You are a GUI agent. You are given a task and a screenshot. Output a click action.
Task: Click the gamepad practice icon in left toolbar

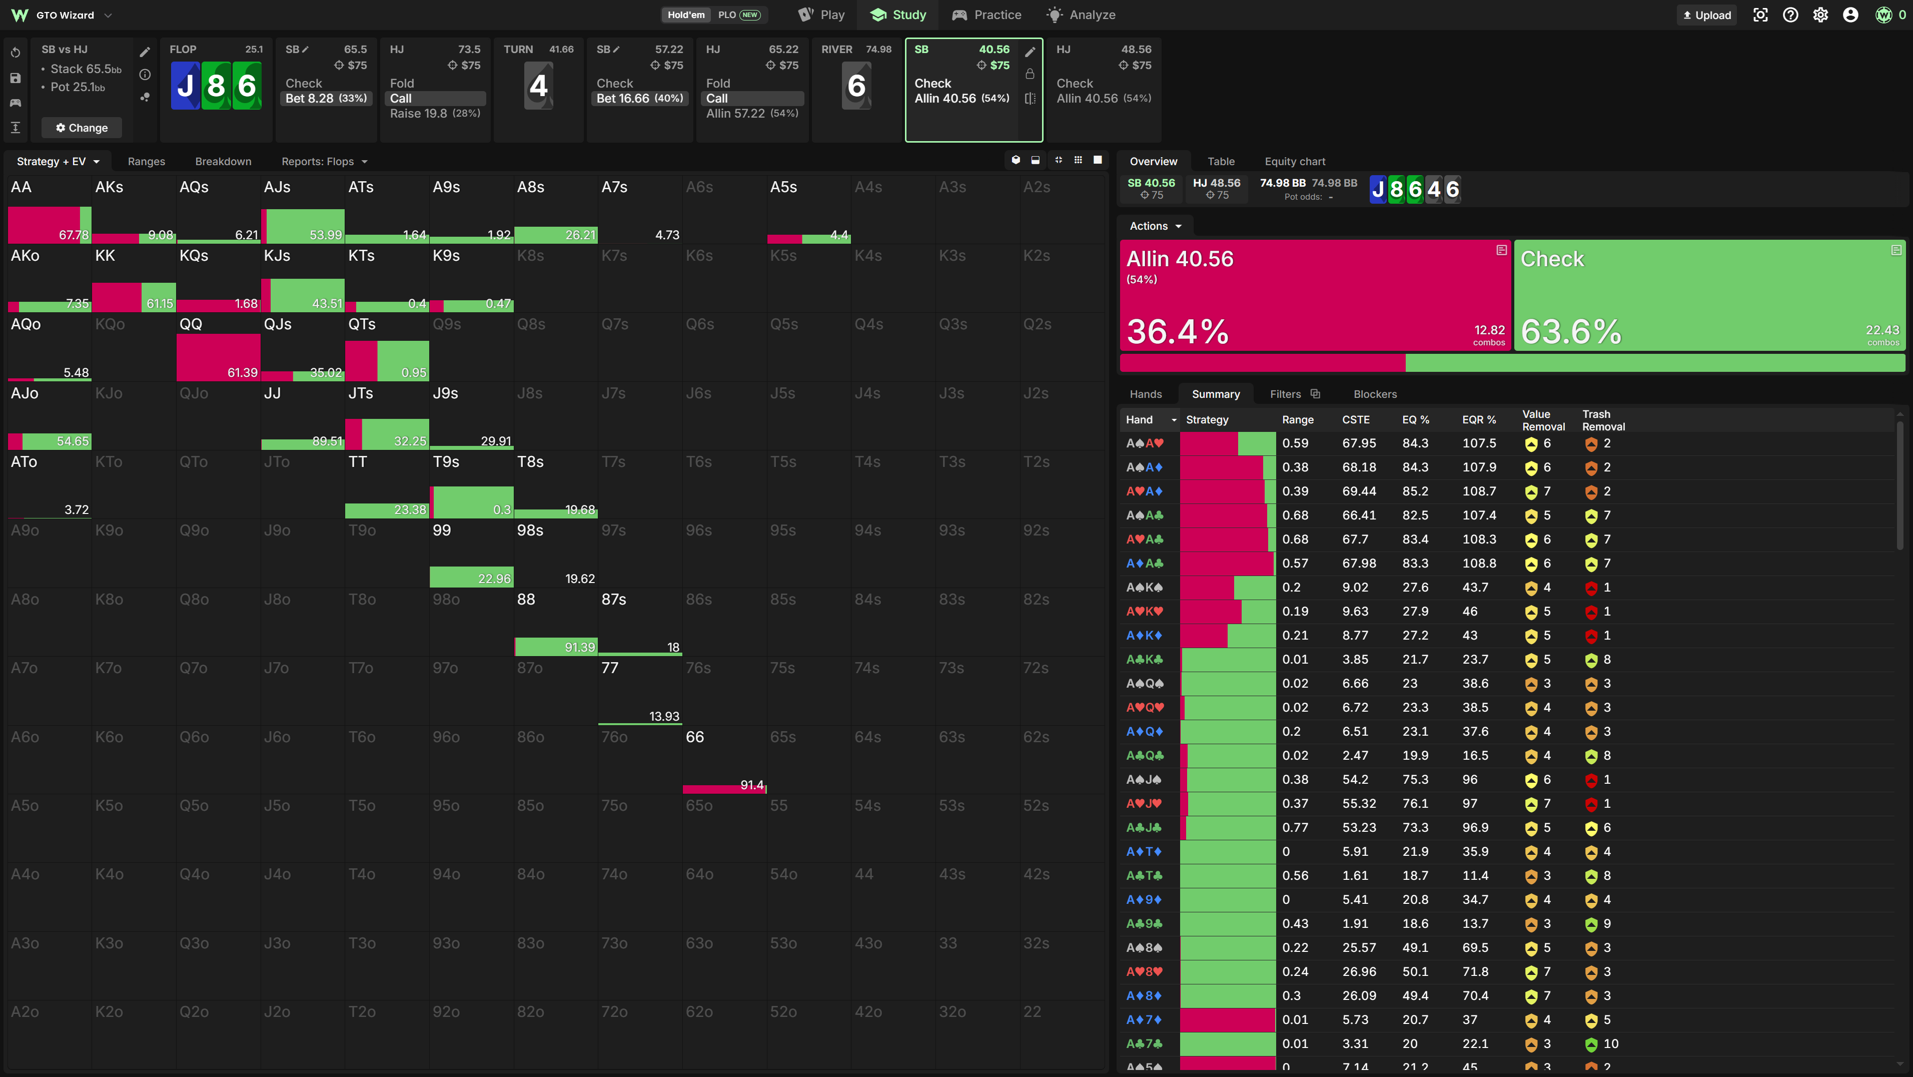point(16,103)
